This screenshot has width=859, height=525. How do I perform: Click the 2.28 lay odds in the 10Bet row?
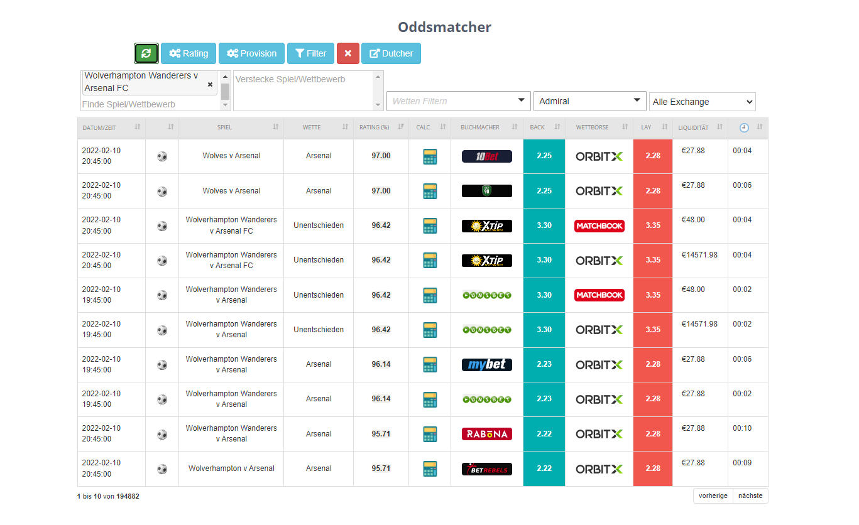point(653,156)
